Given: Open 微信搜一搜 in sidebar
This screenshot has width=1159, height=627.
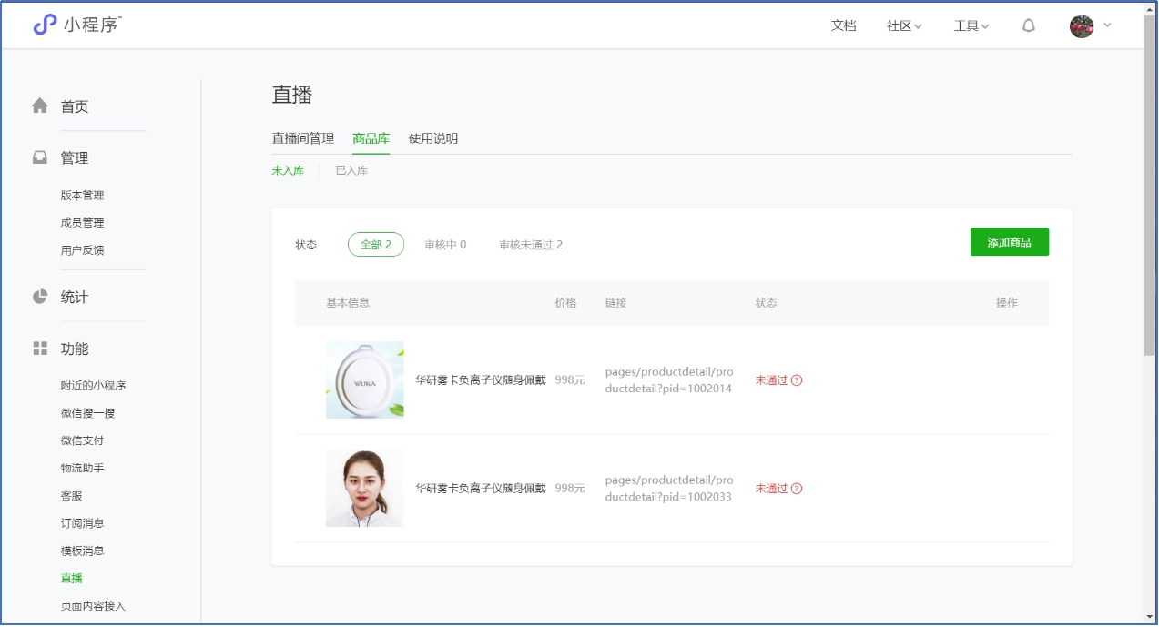Looking at the screenshot, I should click(x=88, y=413).
